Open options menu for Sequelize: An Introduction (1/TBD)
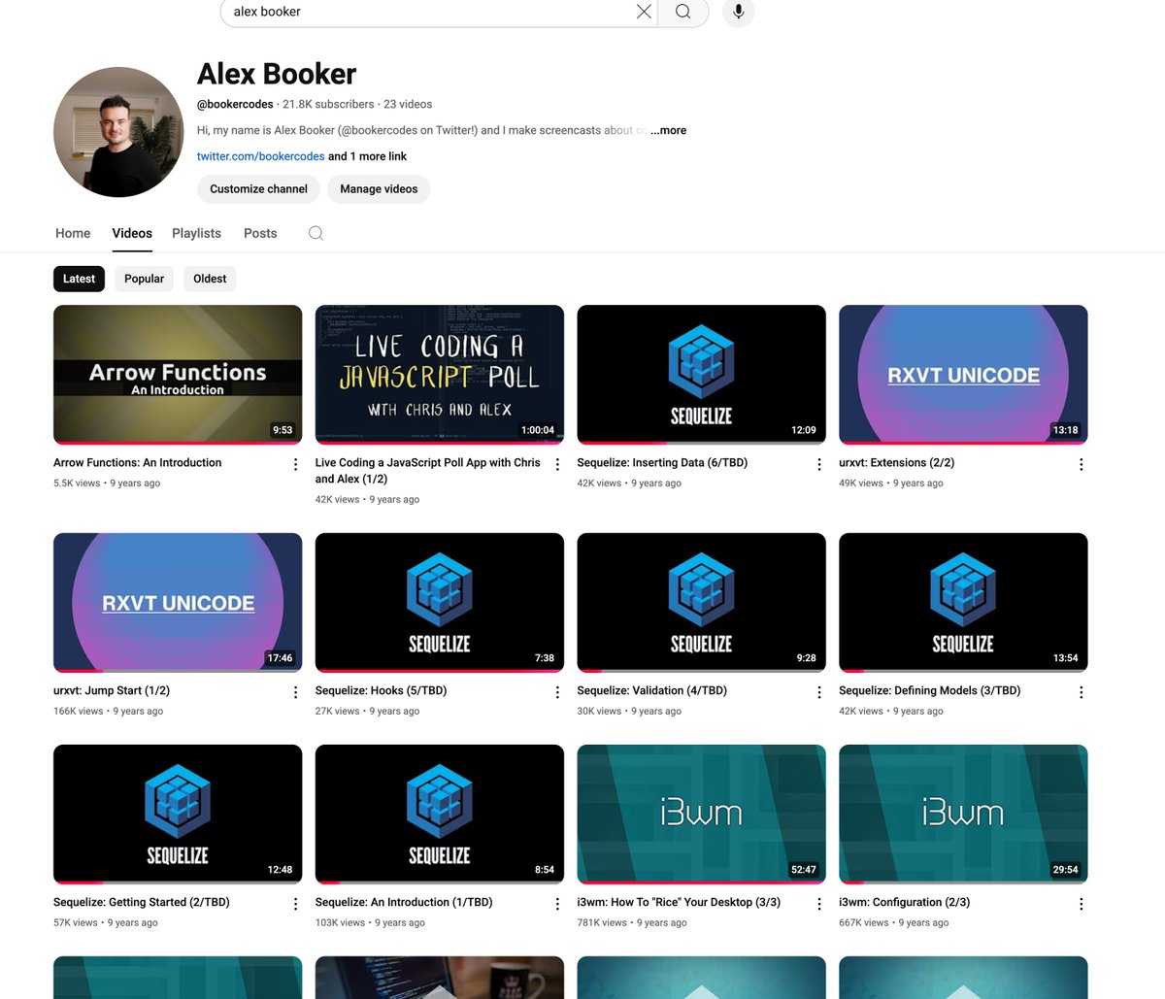 pos(557,904)
